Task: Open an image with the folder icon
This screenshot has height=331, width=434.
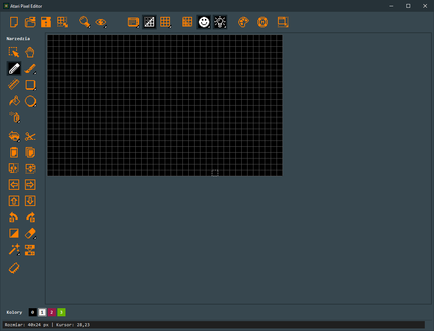Action: click(30, 22)
